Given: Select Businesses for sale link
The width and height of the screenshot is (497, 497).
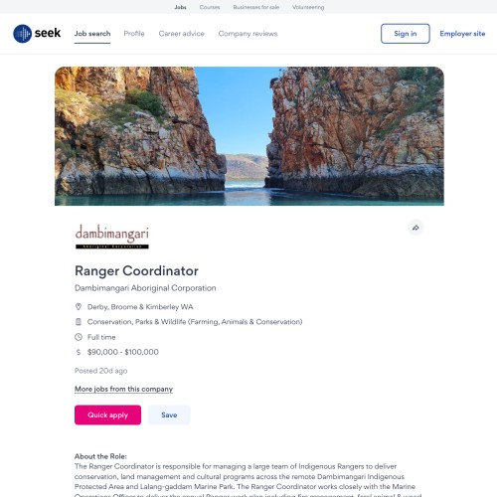Looking at the screenshot, I should click(x=256, y=7).
